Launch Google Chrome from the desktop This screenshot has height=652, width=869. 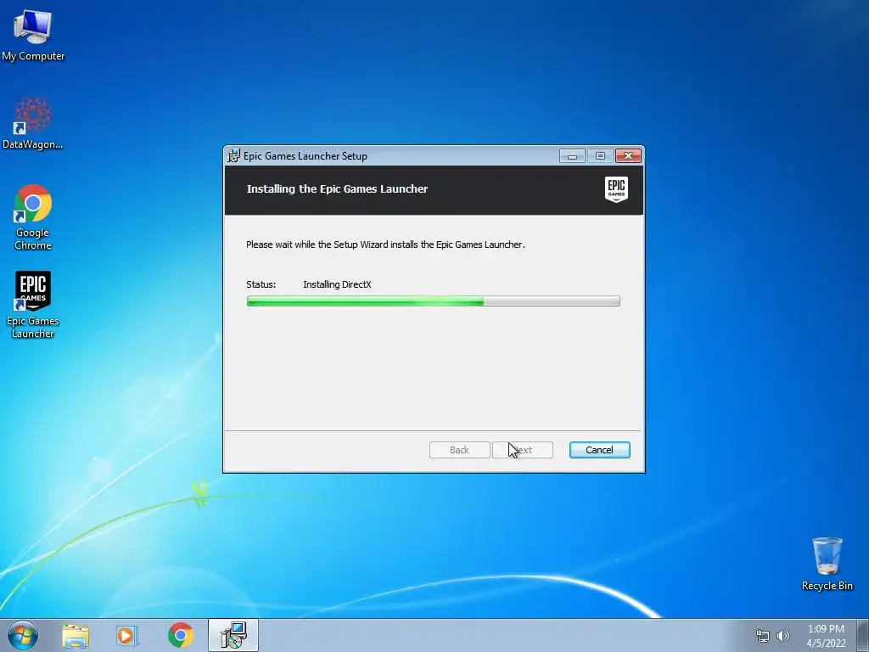(x=33, y=216)
